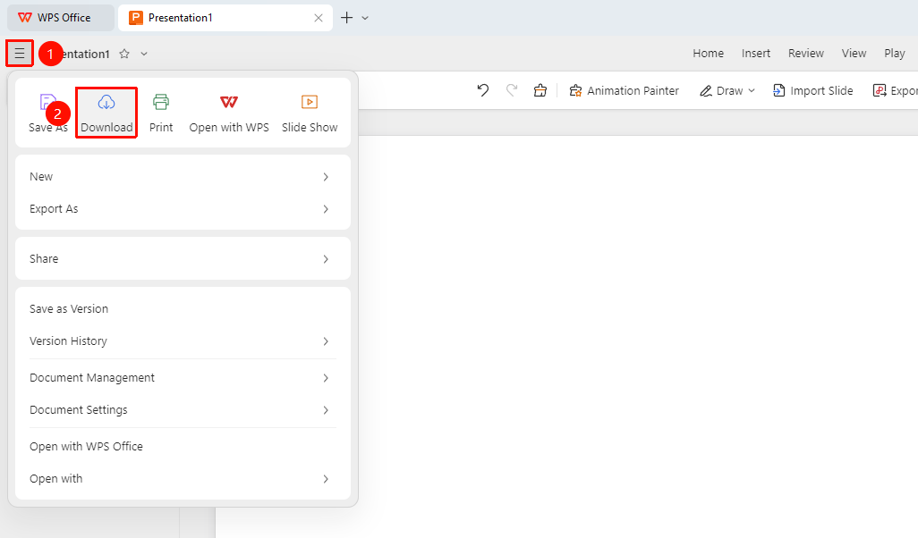Image resolution: width=918 pixels, height=538 pixels.
Task: Select Save as Version
Action: [183, 308]
